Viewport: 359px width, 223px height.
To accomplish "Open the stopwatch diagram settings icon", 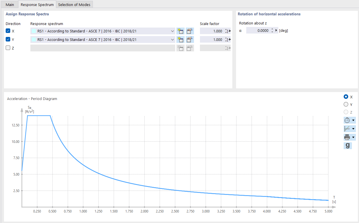I will point(348,120).
